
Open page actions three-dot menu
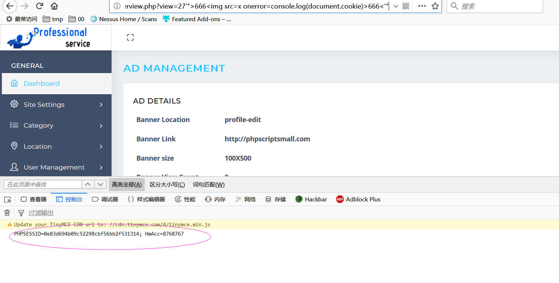[x=422, y=6]
